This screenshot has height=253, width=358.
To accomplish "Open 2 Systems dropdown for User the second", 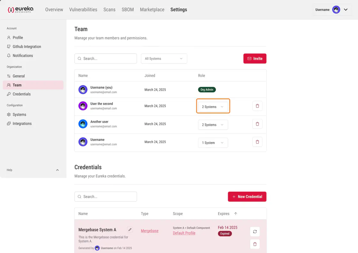I will pos(213,107).
